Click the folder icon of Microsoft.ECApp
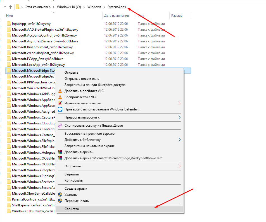 coord(9,59)
